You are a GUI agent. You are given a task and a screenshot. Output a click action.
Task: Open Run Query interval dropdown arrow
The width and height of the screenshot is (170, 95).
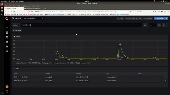[167, 18]
